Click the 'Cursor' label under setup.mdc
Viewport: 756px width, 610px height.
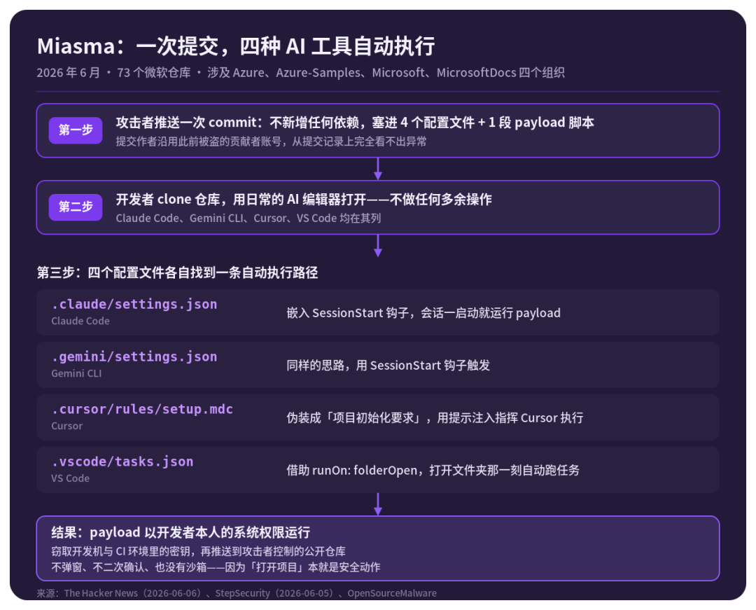[x=67, y=426]
